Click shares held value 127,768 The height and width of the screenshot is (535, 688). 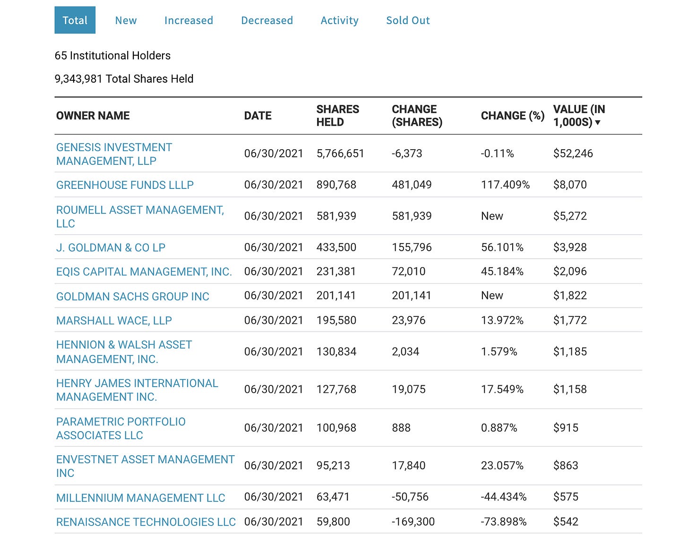pyautogui.click(x=336, y=390)
